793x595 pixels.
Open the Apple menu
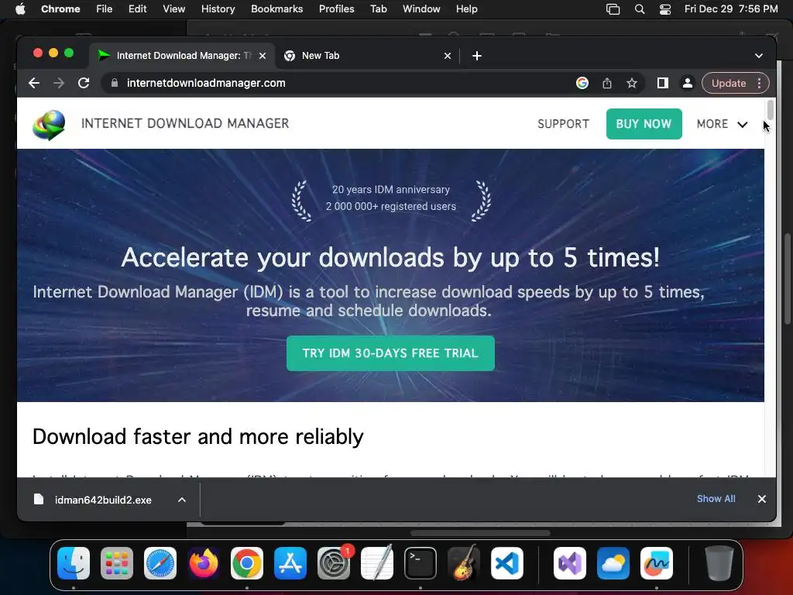click(20, 9)
